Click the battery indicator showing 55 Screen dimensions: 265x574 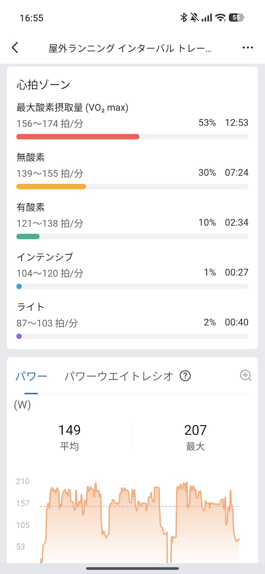tap(235, 17)
